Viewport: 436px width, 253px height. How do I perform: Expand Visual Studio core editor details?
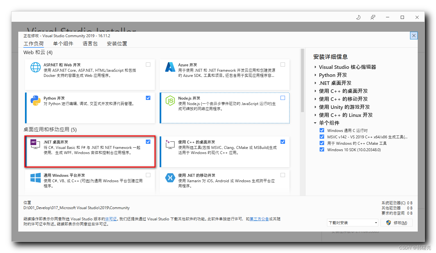coord(315,67)
